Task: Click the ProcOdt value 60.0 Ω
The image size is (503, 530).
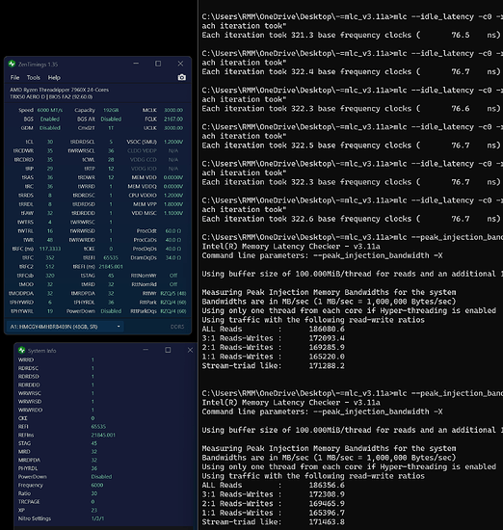Action: click(173, 231)
